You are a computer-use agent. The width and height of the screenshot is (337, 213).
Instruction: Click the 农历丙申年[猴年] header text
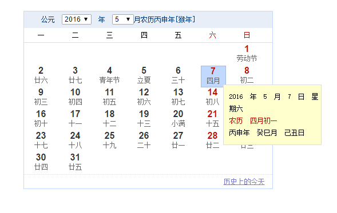pyautogui.click(x=168, y=19)
